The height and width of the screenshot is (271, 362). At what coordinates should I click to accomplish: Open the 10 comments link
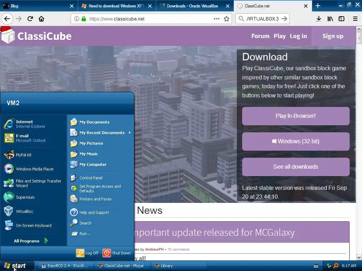[178, 249]
